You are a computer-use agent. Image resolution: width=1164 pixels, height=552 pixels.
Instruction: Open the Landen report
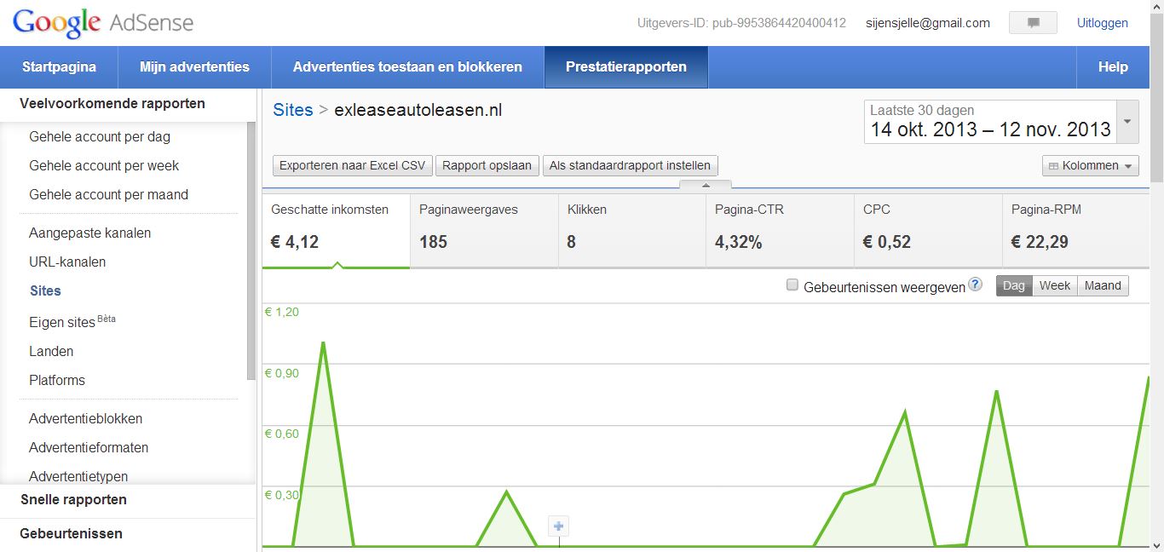click(51, 351)
